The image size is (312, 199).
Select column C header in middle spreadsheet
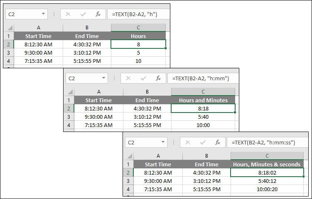coord(203,92)
